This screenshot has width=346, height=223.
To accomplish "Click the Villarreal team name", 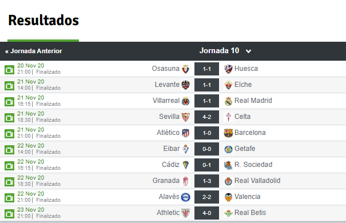I will pyautogui.click(x=166, y=101).
